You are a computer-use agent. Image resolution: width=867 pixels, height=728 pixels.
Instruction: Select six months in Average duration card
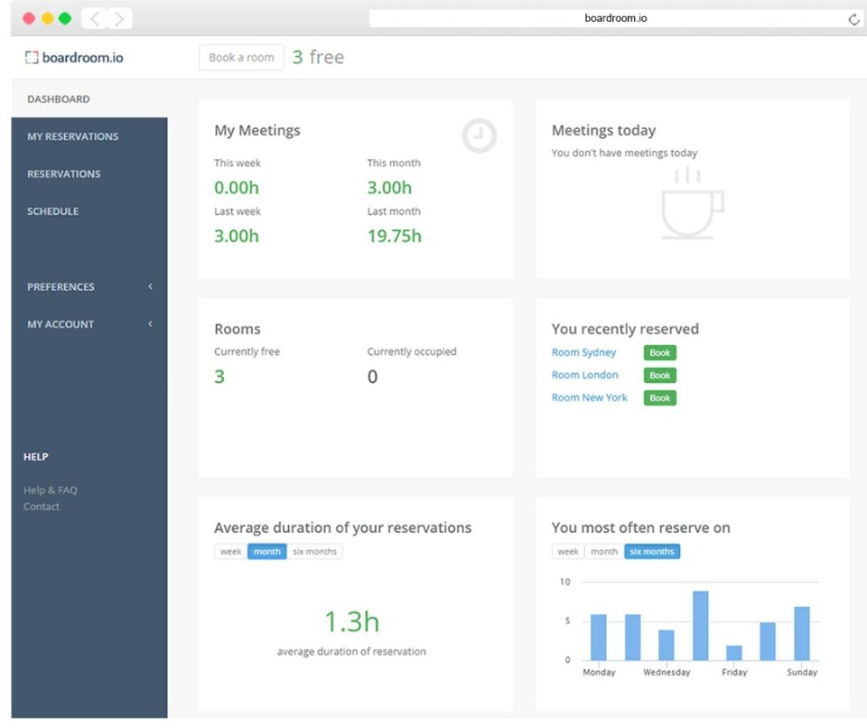click(314, 552)
